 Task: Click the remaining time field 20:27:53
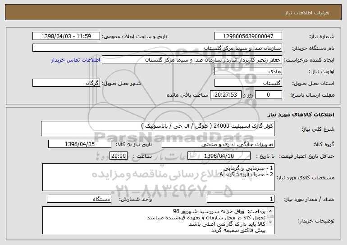[225, 94]
